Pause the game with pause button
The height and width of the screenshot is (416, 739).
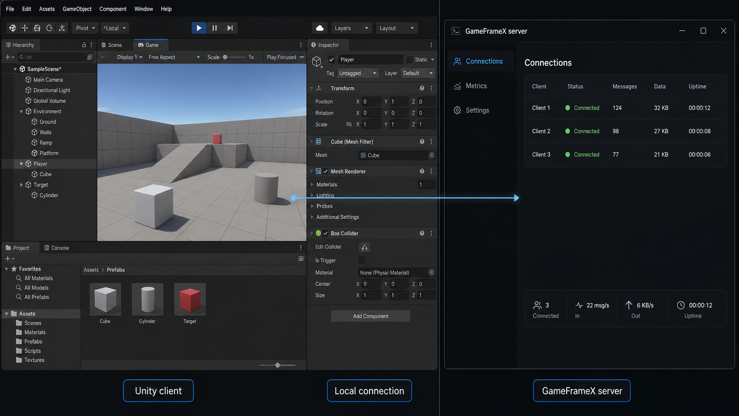coord(214,28)
